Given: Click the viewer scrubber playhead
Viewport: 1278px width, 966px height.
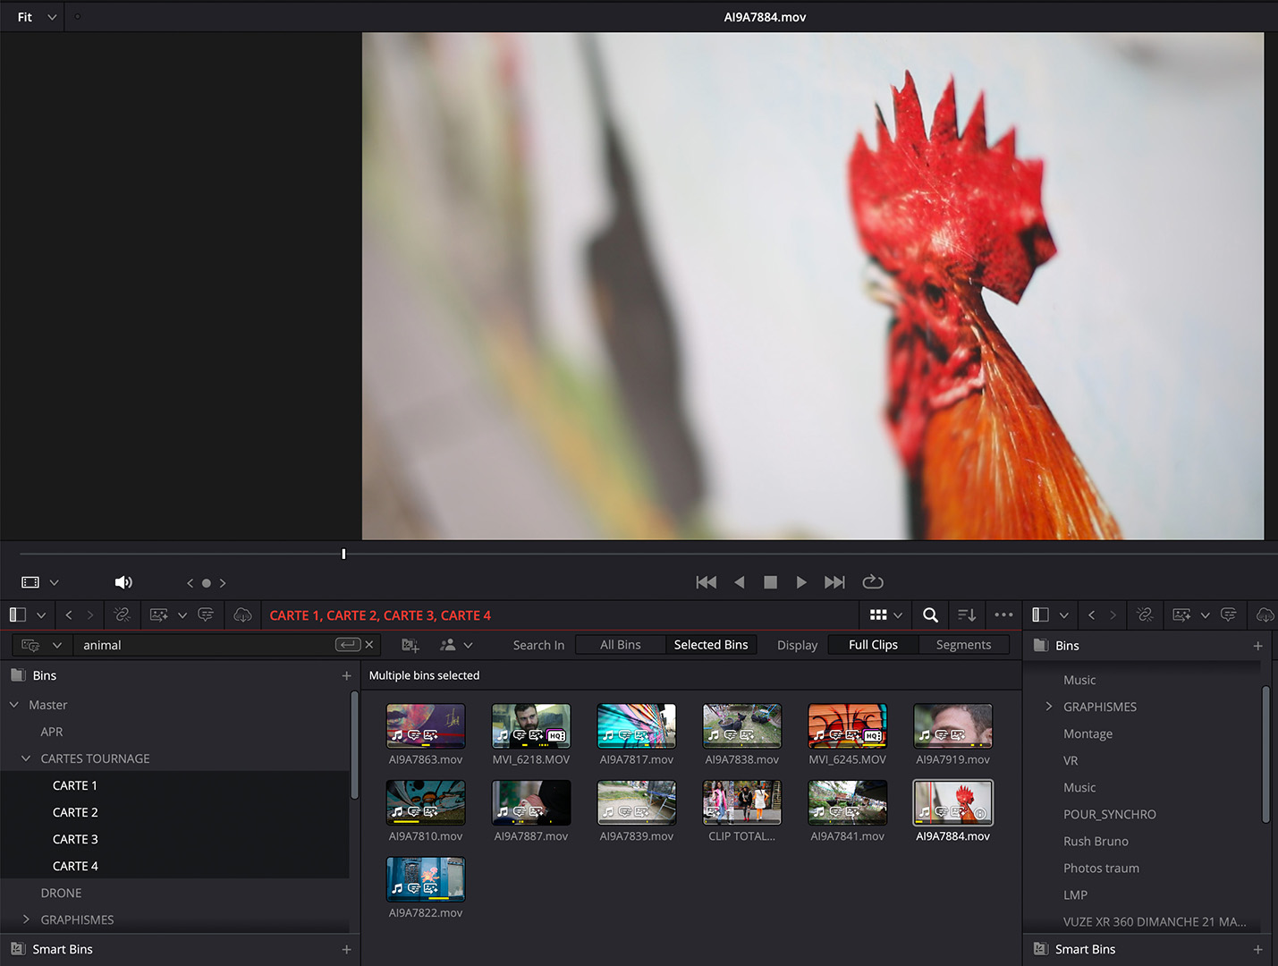Looking at the screenshot, I should tap(343, 554).
